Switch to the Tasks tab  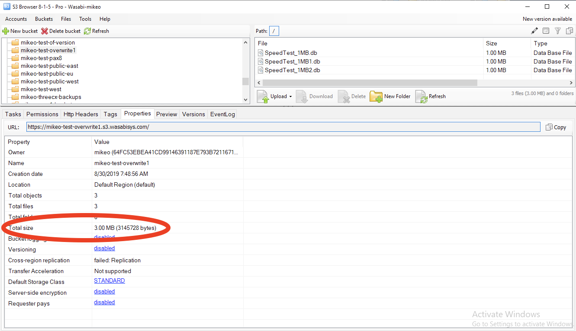(13, 114)
